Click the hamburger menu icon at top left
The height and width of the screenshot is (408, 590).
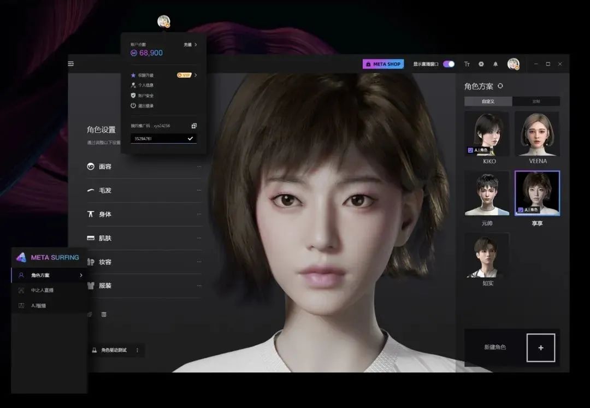click(x=70, y=64)
